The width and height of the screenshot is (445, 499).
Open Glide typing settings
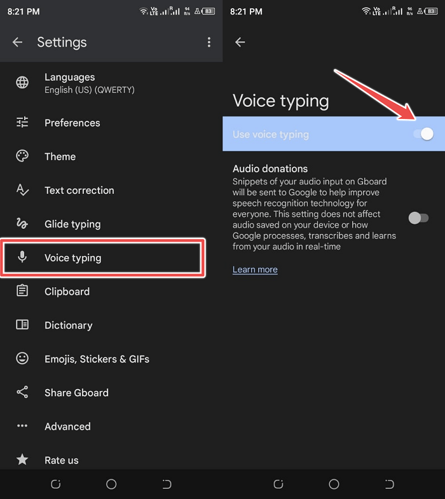coord(111,224)
